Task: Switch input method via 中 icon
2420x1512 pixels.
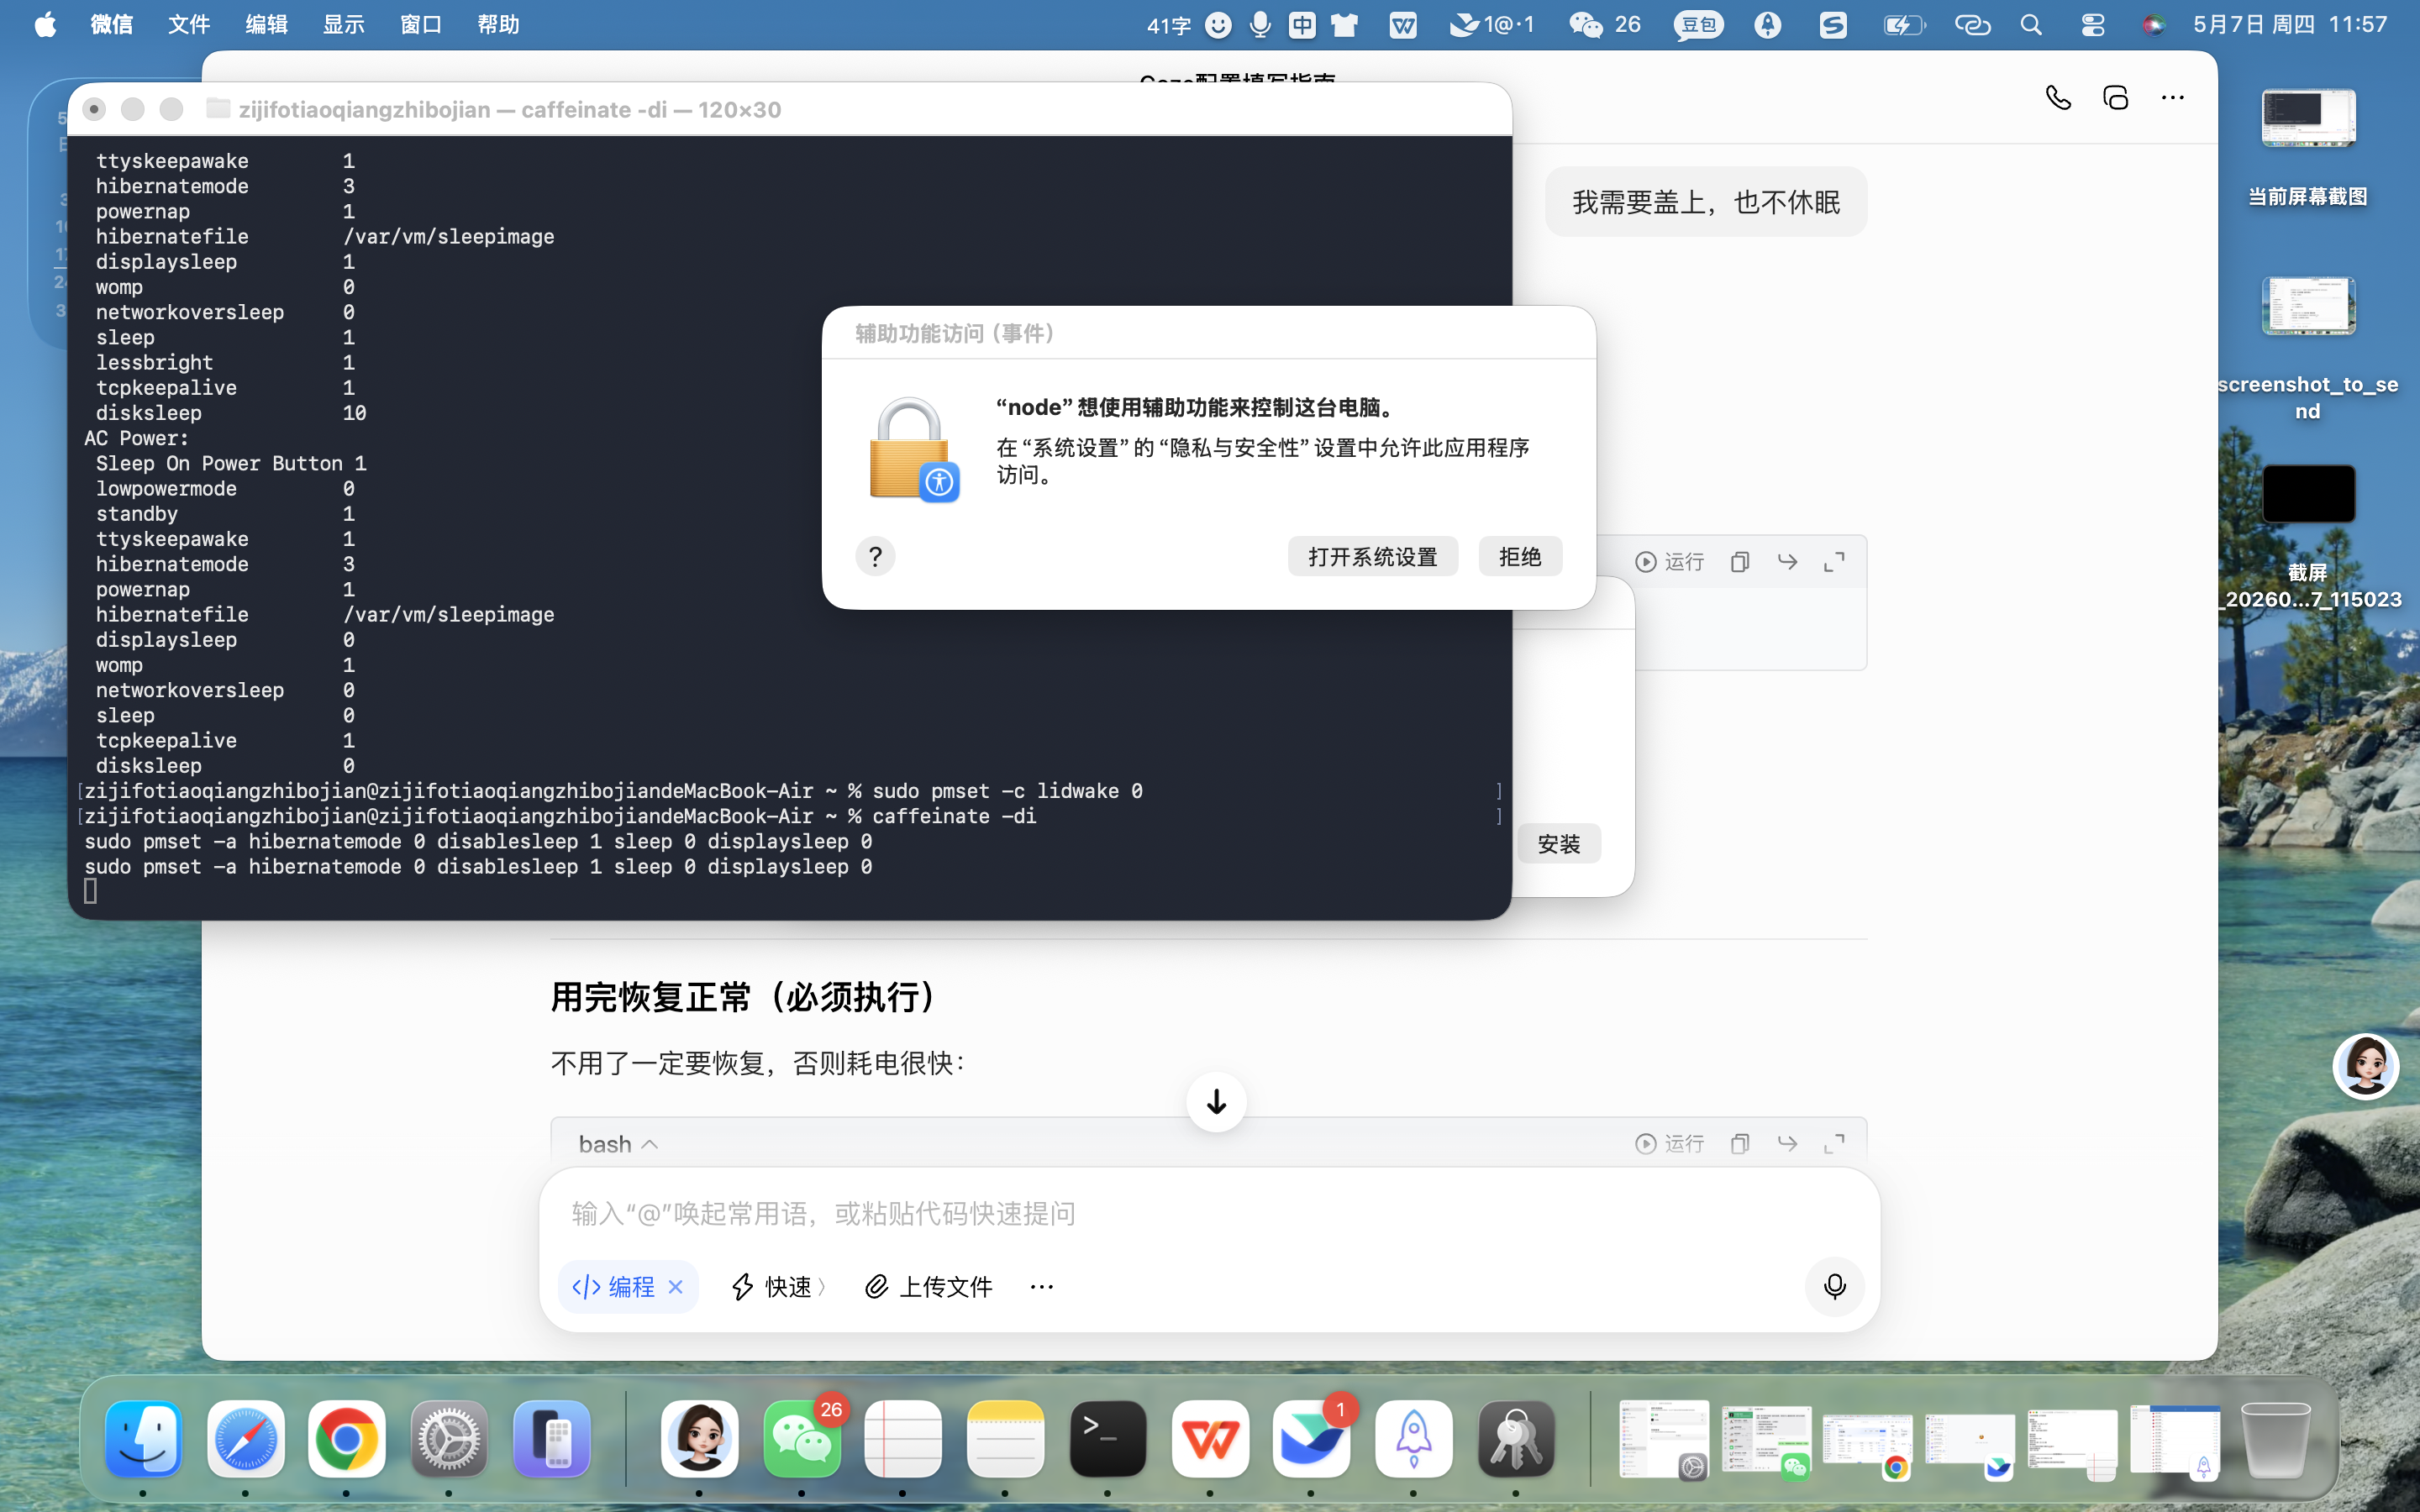Action: 1302,25
